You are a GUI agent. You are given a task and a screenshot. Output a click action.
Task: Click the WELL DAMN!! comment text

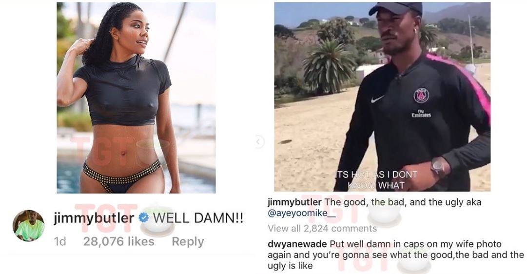coord(198,218)
